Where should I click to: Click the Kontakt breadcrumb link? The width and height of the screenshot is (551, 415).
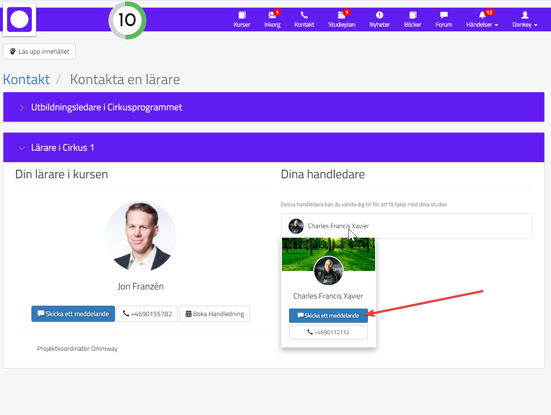pyautogui.click(x=26, y=79)
